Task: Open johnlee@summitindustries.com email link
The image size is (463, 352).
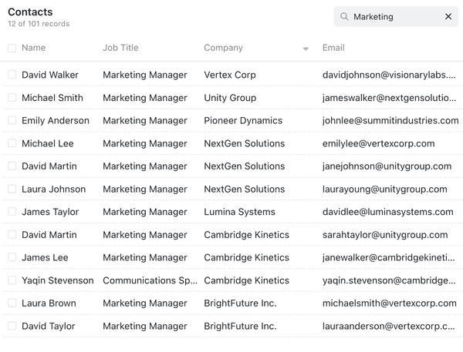Action: tap(390, 121)
